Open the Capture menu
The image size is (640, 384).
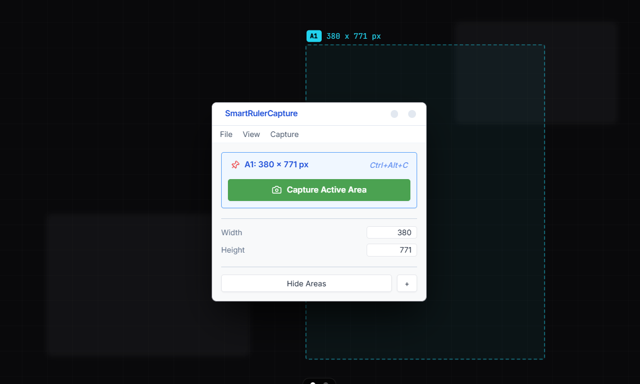tap(285, 134)
